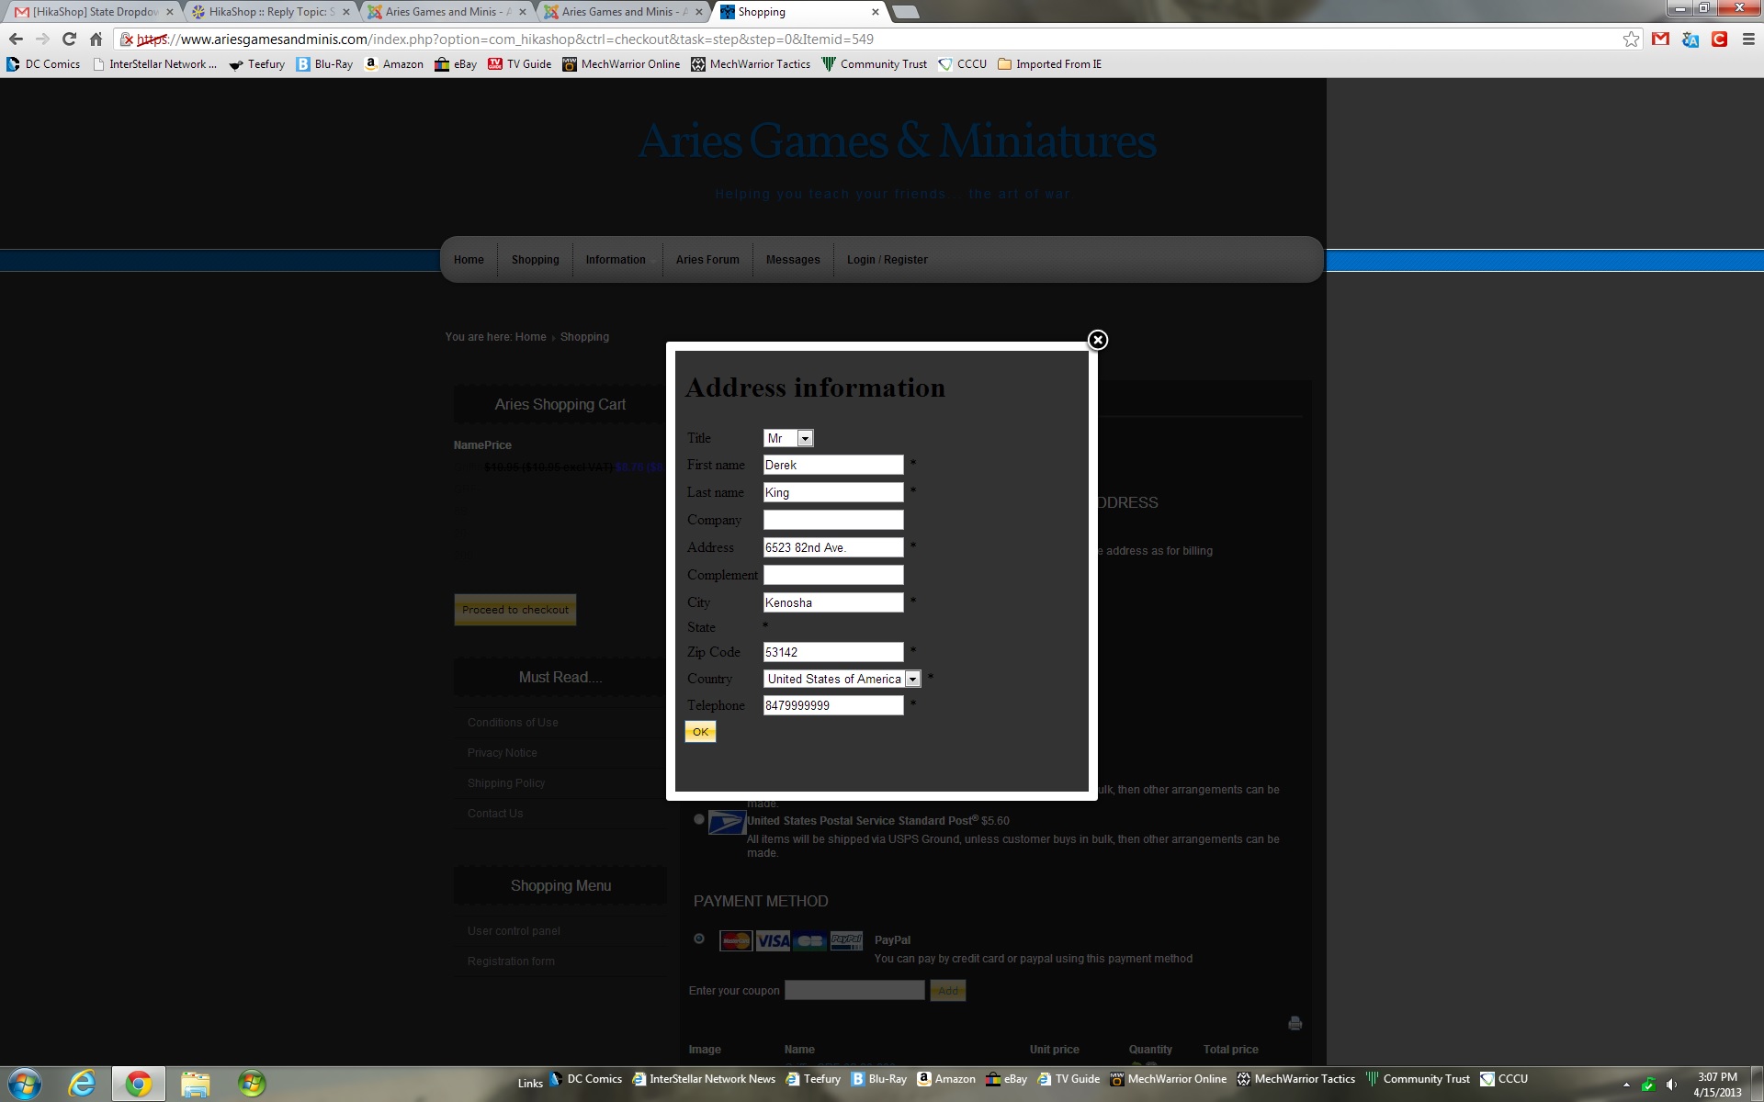Select USPS Standard Post shipping radio
The height and width of the screenshot is (1102, 1764).
(x=699, y=819)
